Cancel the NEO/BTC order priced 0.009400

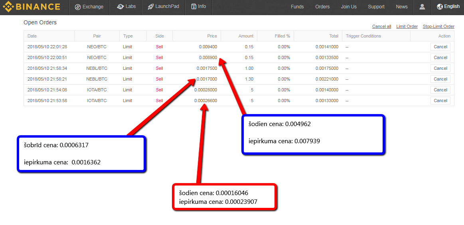(x=440, y=47)
